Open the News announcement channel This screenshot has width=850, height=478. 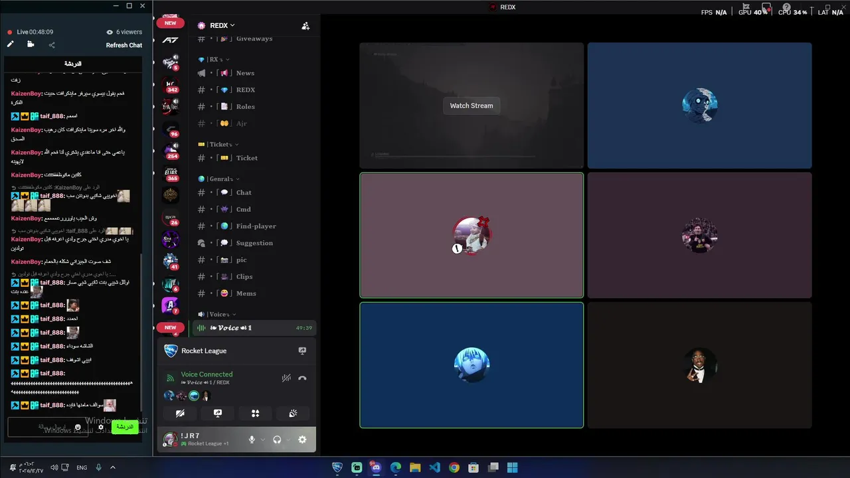(254, 73)
